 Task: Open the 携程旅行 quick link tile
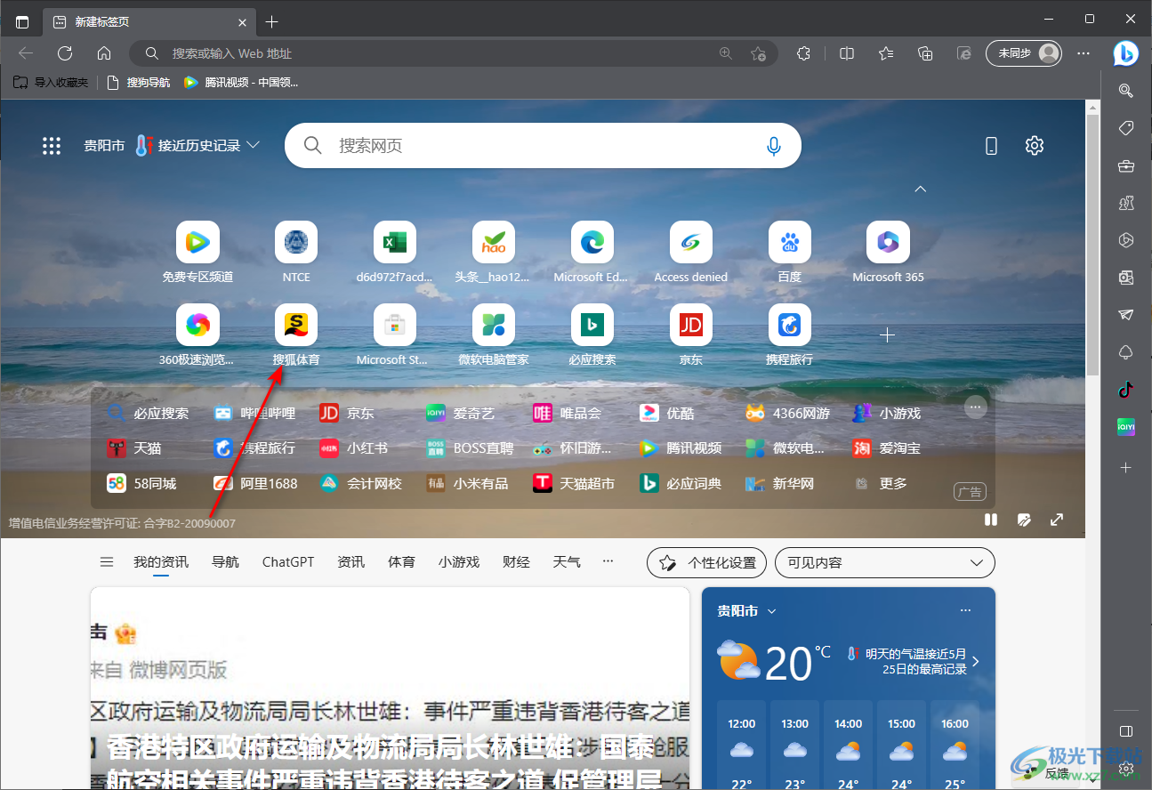(x=790, y=335)
